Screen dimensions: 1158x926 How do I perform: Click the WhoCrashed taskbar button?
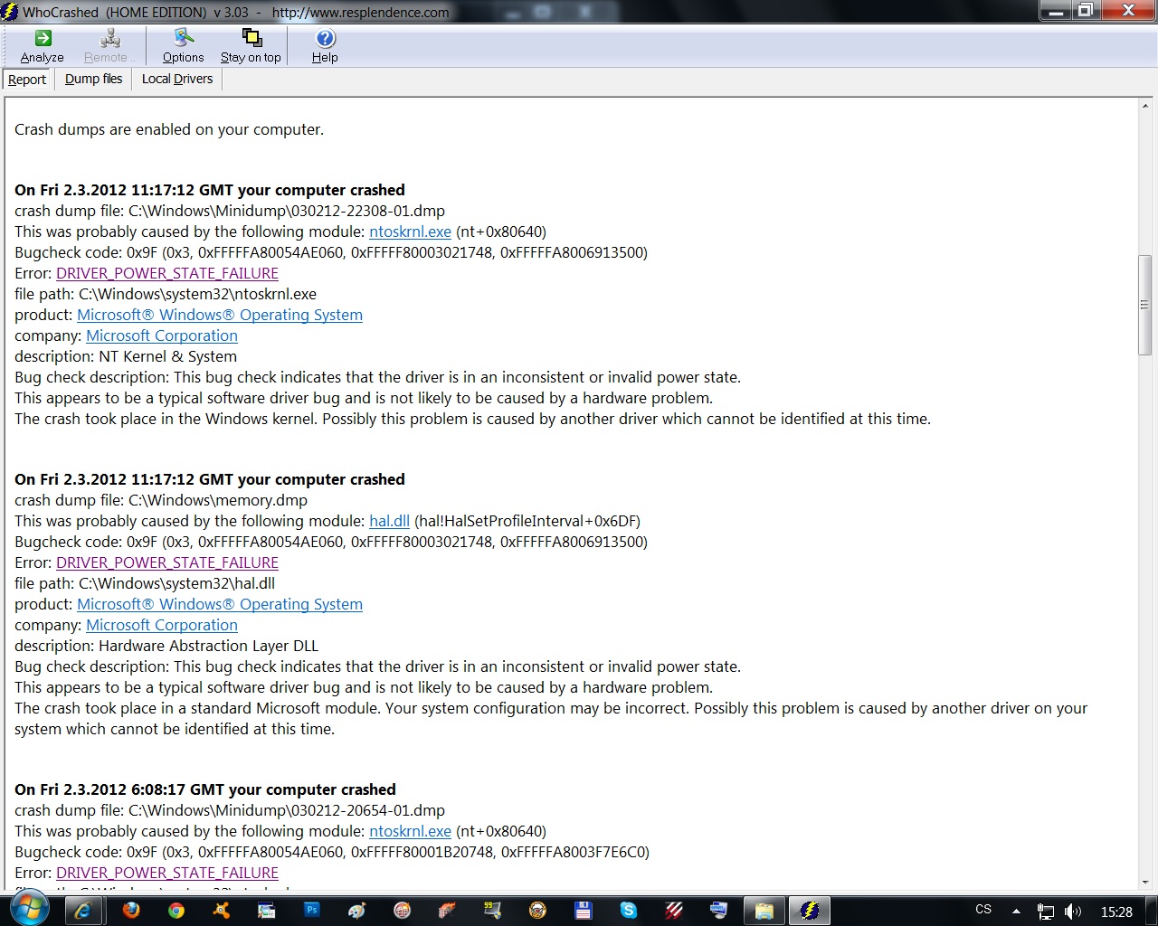810,911
